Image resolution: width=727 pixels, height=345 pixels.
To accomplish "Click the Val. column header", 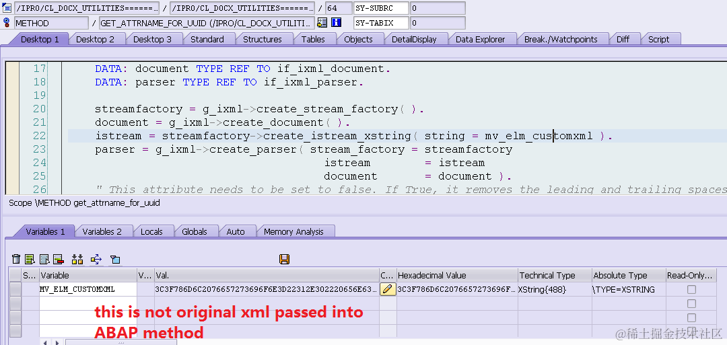I will pyautogui.click(x=267, y=276).
